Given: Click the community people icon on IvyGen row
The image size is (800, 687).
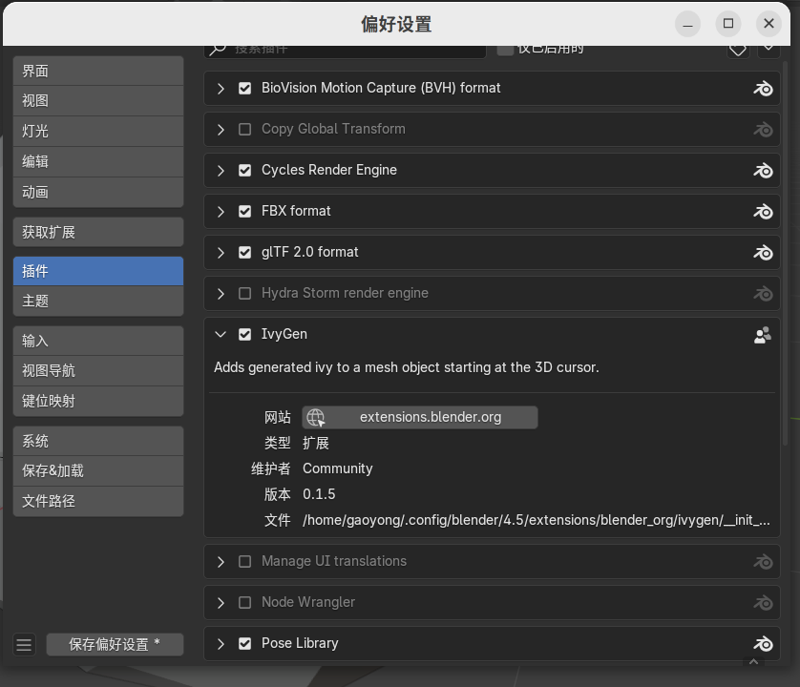Looking at the screenshot, I should click(763, 335).
